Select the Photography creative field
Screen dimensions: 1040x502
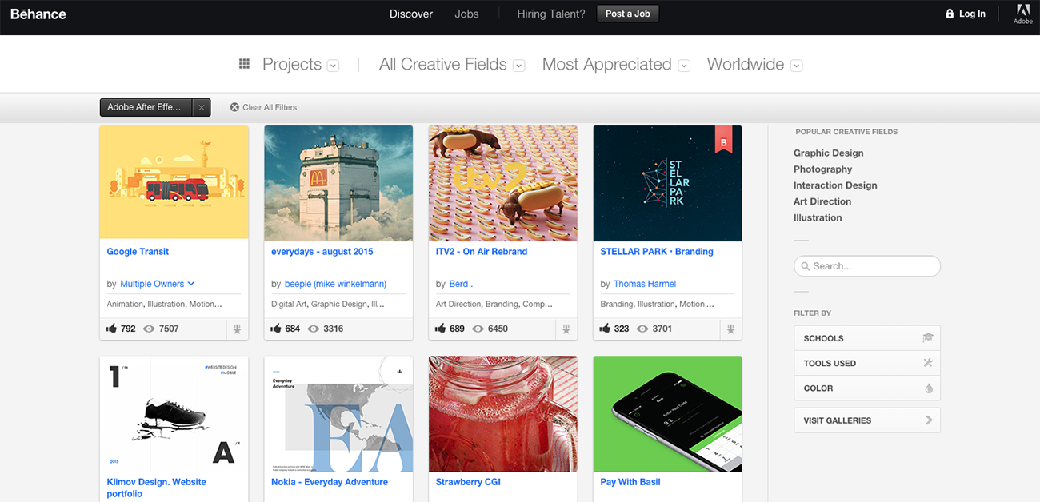(822, 169)
